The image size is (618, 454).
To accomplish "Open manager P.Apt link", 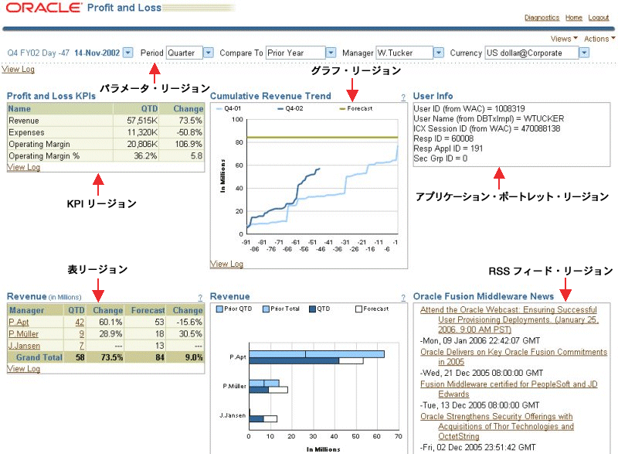I will click(19, 323).
